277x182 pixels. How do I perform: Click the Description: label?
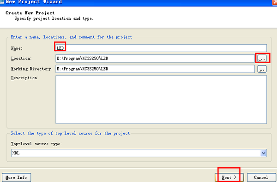(x=25, y=78)
